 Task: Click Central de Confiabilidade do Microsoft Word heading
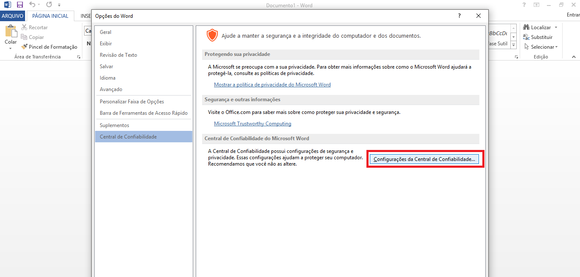[257, 138]
